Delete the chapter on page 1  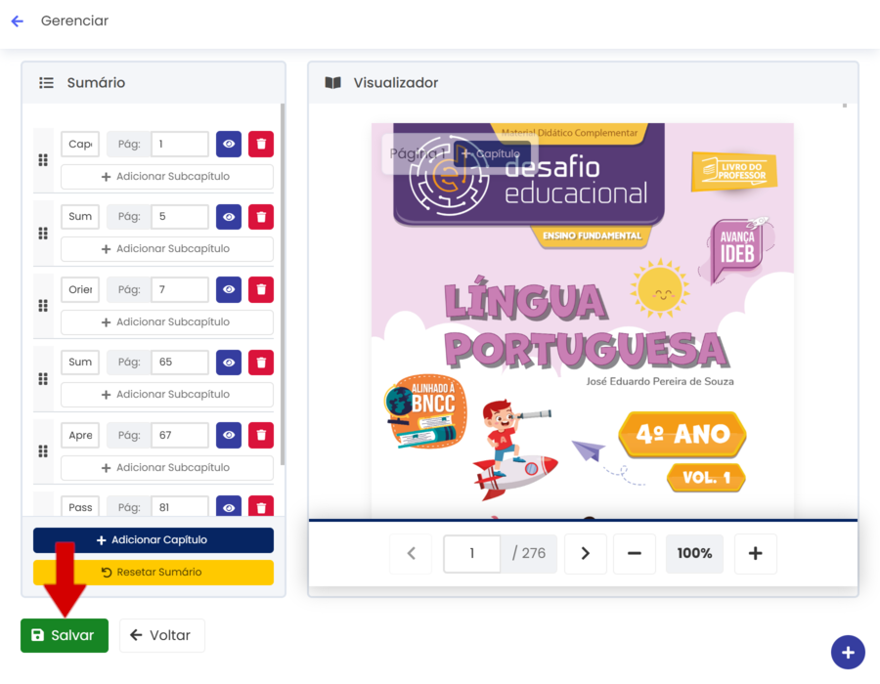[261, 144]
